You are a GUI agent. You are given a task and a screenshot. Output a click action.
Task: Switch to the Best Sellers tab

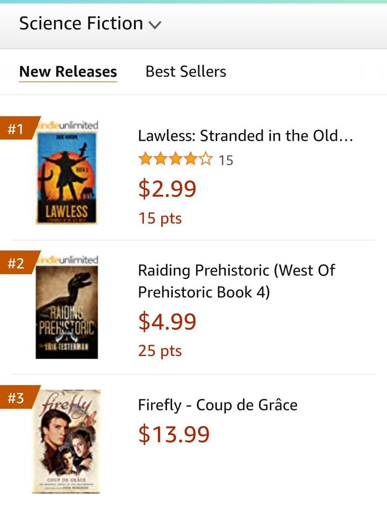pyautogui.click(x=185, y=72)
